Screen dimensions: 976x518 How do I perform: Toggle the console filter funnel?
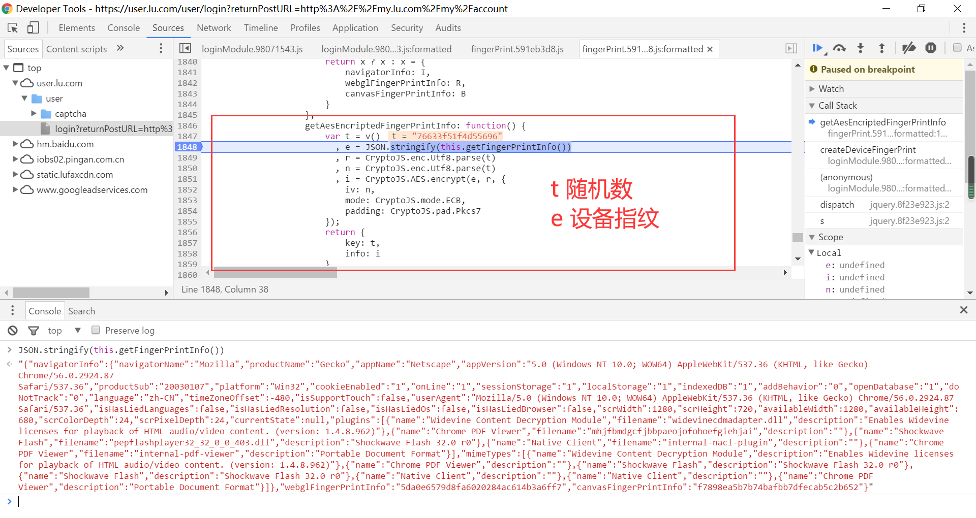pyautogui.click(x=34, y=331)
